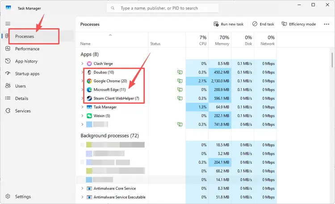Open the hamburger navigation menu
This screenshot has height=204, width=335.
[x=8, y=24]
